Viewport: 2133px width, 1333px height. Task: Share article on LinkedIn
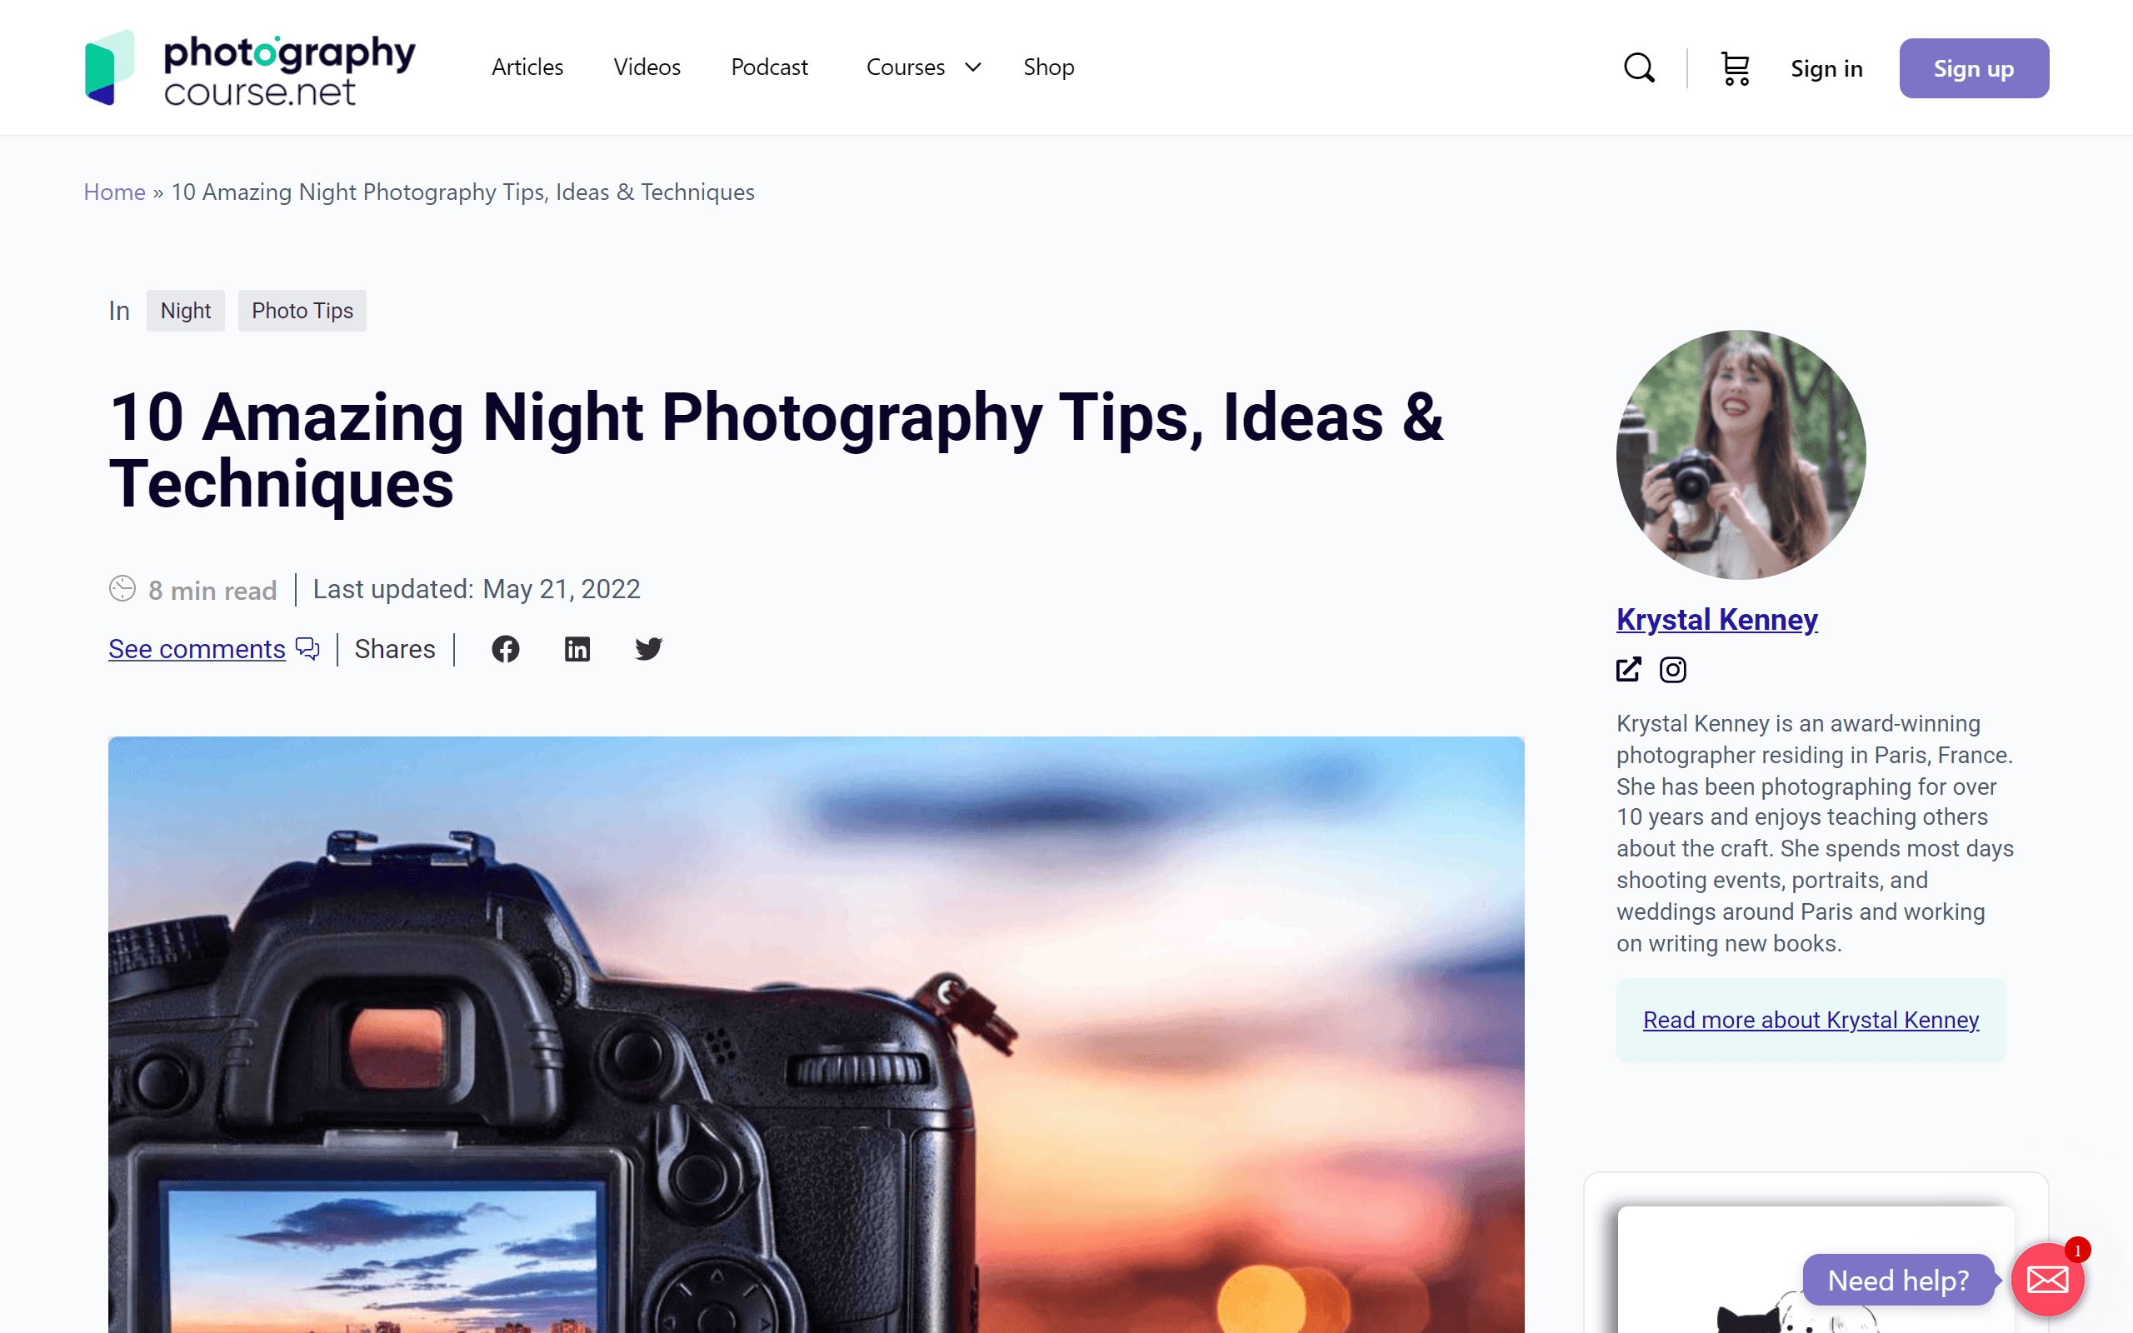point(577,649)
